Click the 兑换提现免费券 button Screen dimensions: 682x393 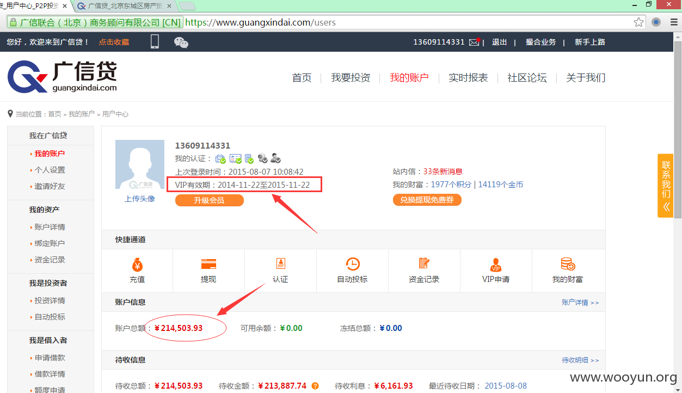pos(427,200)
